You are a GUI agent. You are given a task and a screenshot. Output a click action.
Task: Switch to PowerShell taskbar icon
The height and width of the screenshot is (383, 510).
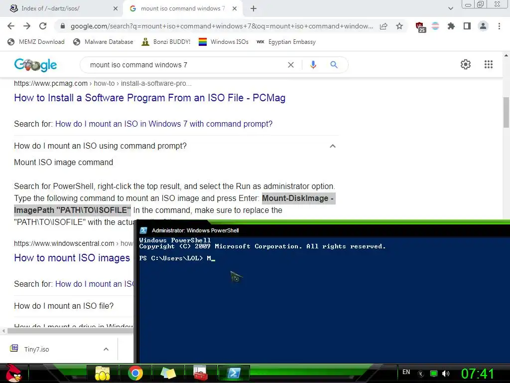[234, 373]
